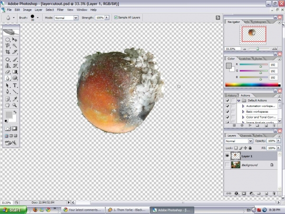This screenshot has height=214, width=285.
Task: Open the Filter menu
Action: (60, 10)
